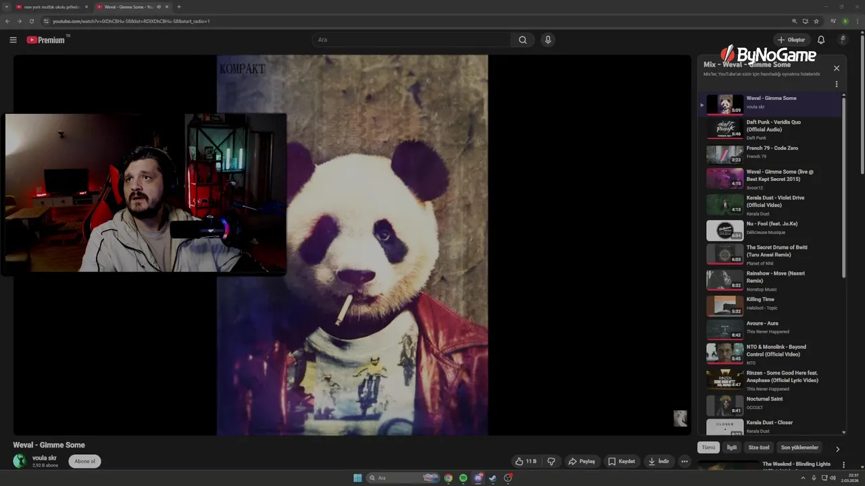The height and width of the screenshot is (486, 865).
Task: Play Daft Punk - Veridis Quo from the playlist
Action: [770, 128]
